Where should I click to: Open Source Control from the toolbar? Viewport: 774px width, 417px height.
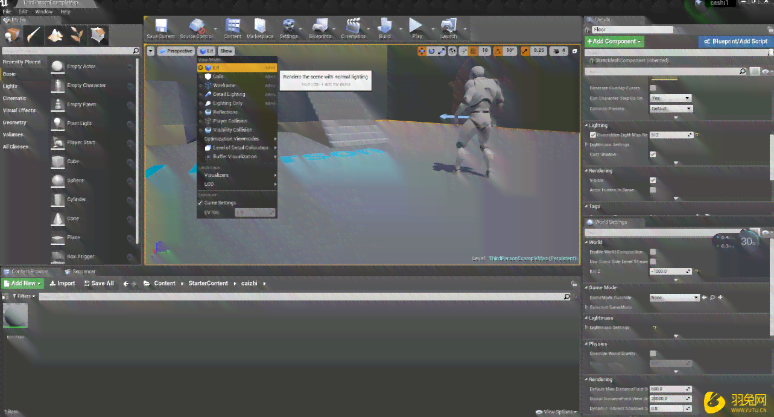coord(197,27)
